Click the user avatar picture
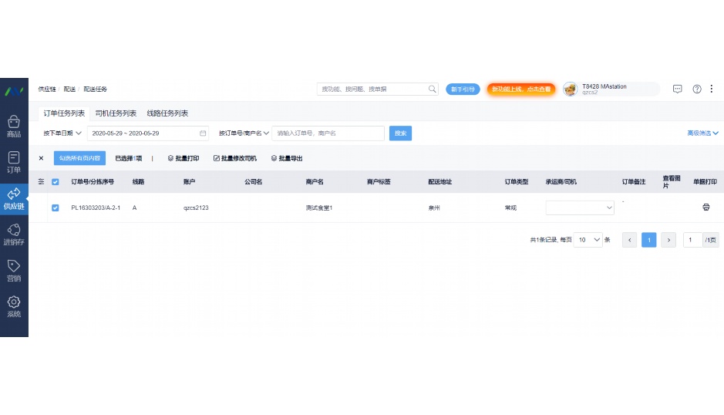Image resolution: width=724 pixels, height=415 pixels. [x=571, y=89]
